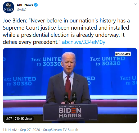Image resolution: width=139 pixels, height=133 pixels.
Task: Open the SnapStream TV Search source link
Action: pos(61,130)
